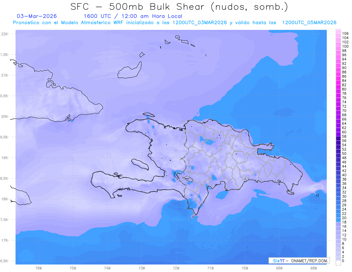The image size is (352, 272).
Task: Click the "18N" latitude label
Action: [4, 199]
